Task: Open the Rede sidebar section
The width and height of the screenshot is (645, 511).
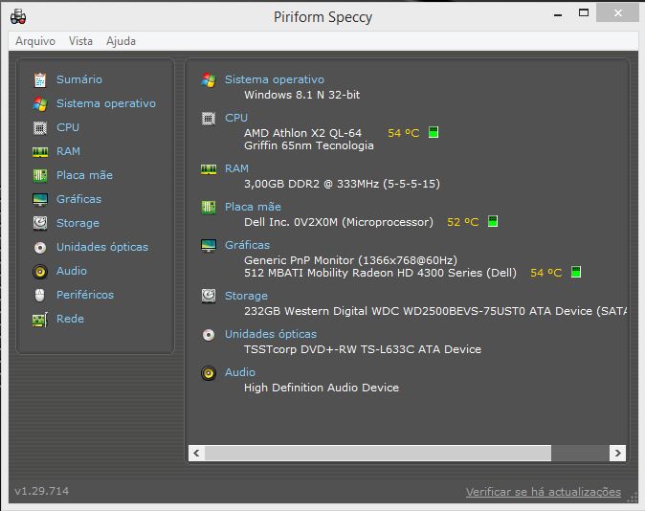Action: pos(70,319)
